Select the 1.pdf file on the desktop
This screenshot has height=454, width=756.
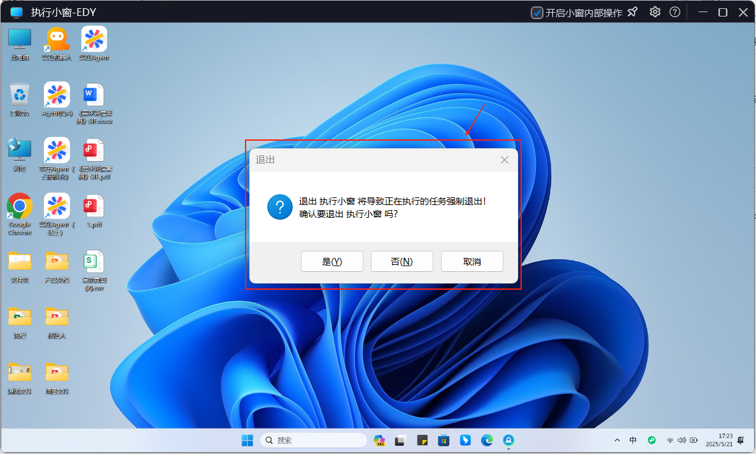pyautogui.click(x=94, y=207)
